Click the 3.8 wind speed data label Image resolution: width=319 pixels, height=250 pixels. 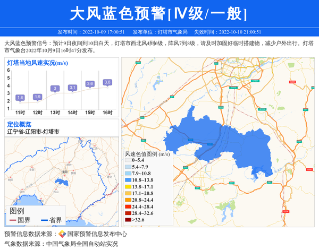(107, 82)
